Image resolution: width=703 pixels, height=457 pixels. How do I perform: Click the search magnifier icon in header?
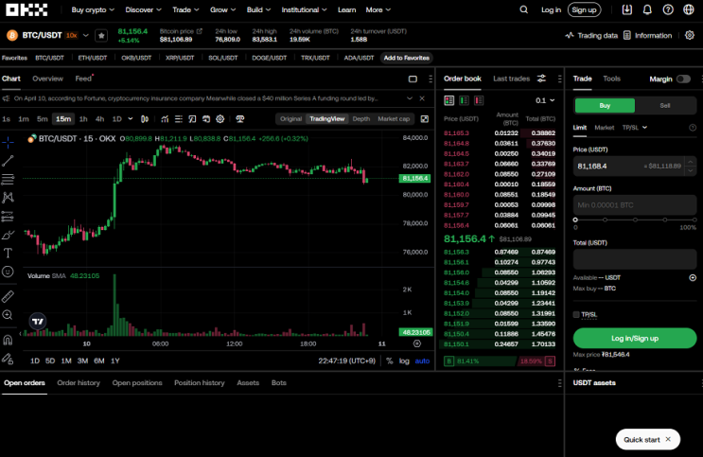[x=523, y=9]
